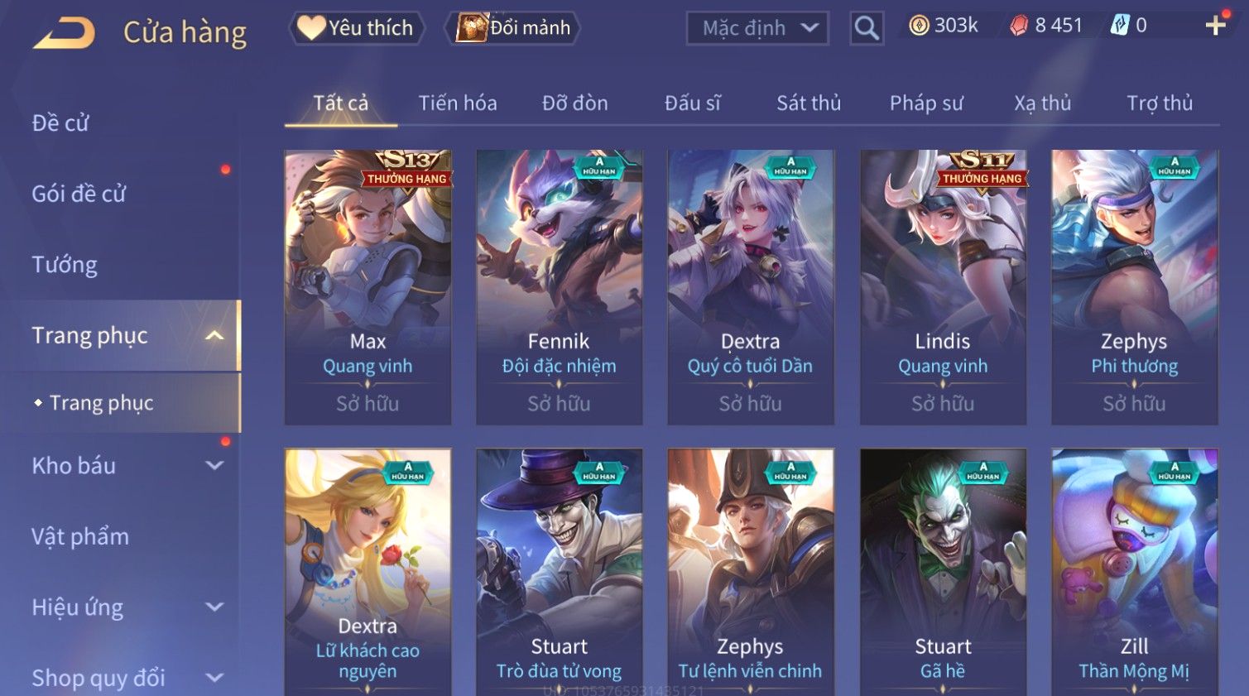The height and width of the screenshot is (696, 1249).
Task: Switch to the Tiến hóa tab
Action: (x=458, y=103)
